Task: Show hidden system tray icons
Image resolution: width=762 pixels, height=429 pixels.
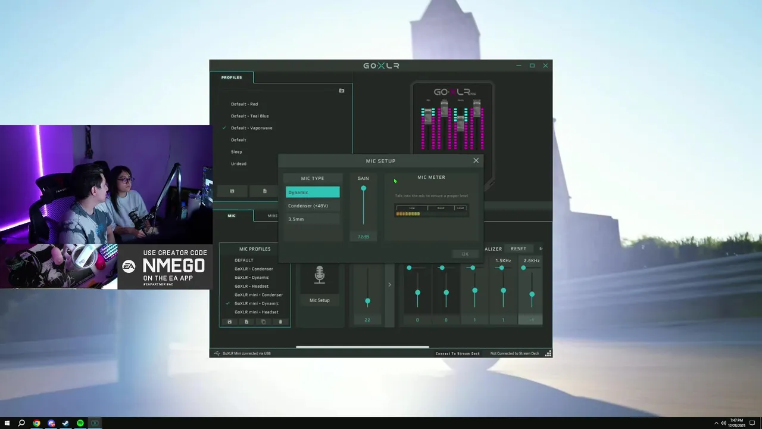Action: (x=716, y=423)
